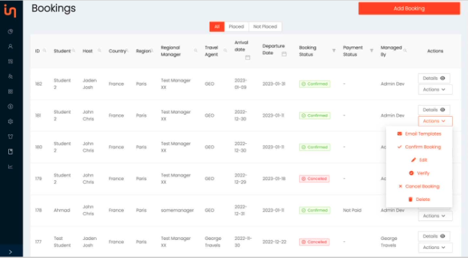The height and width of the screenshot is (258, 468).
Task: Select the All filter tab
Action: click(x=217, y=26)
